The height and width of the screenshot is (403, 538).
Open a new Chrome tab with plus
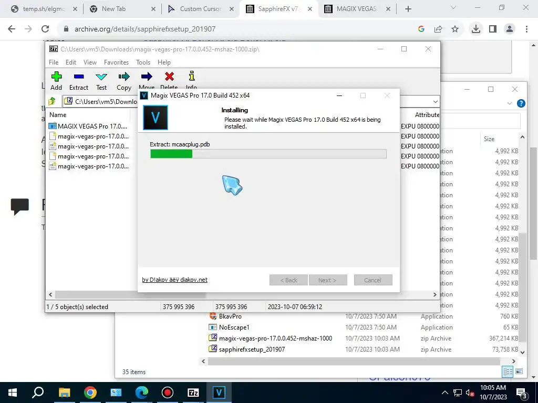(x=408, y=9)
